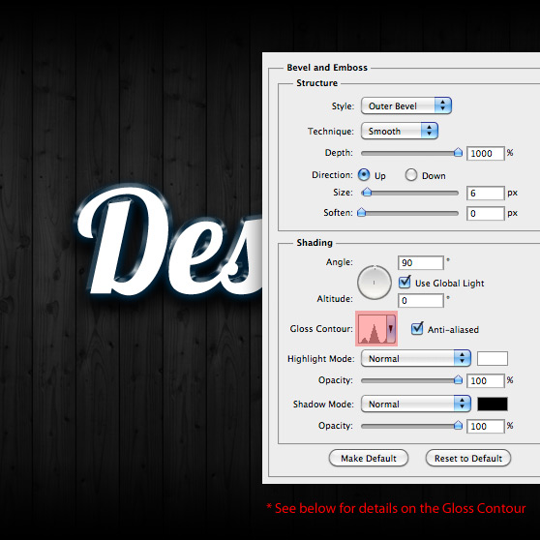
Task: Click the Angle light direction dial
Action: 375,283
